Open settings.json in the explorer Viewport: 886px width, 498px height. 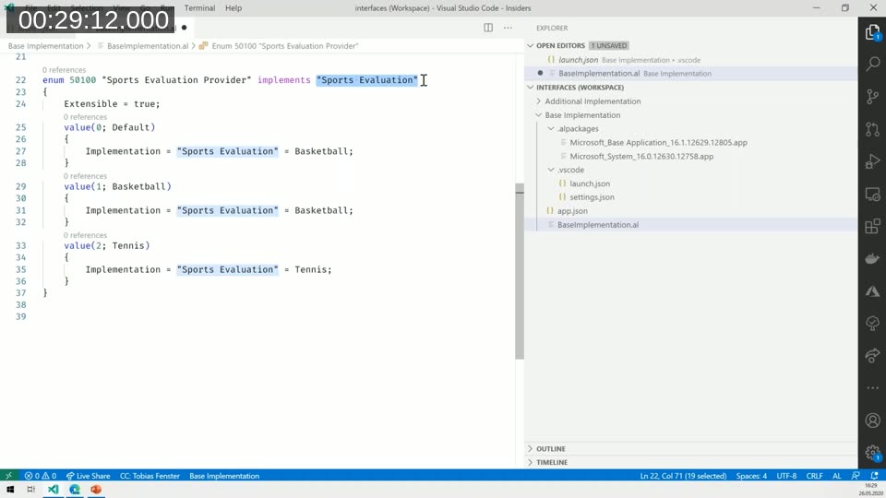pyautogui.click(x=592, y=197)
